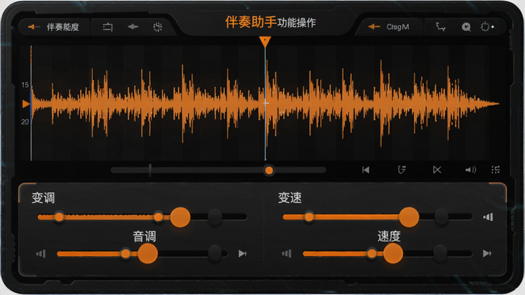Click the loop frame icon in top-left toolbar
Image resolution: width=525 pixels, height=295 pixels.
(x=108, y=27)
